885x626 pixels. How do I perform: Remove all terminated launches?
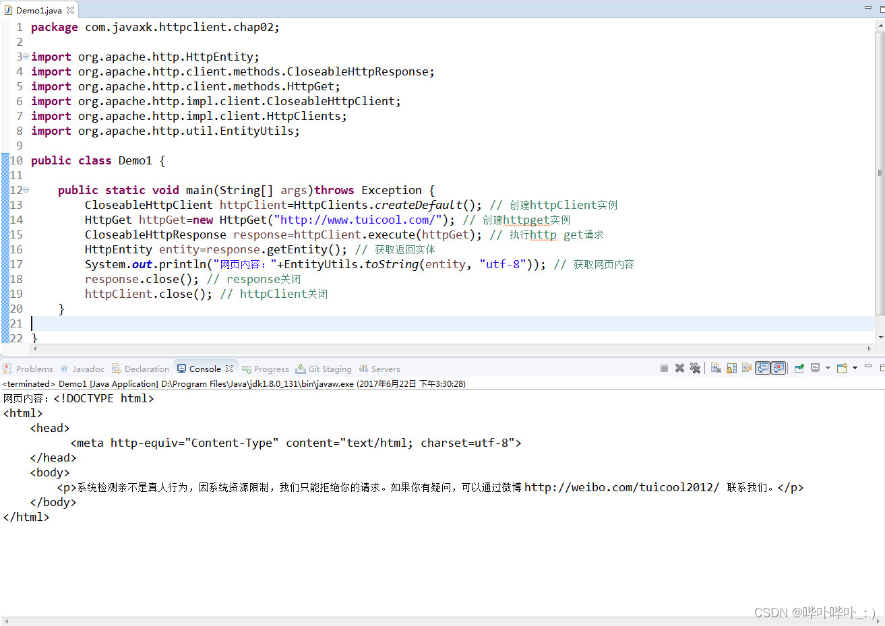coord(695,368)
